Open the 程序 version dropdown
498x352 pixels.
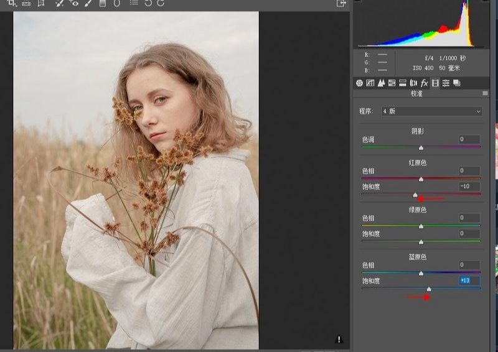pos(431,111)
